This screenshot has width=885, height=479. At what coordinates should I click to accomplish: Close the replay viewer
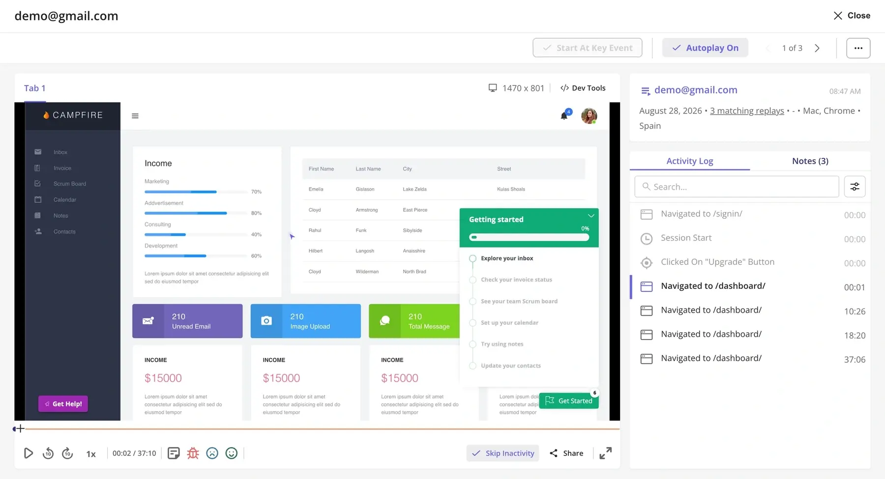(x=852, y=16)
